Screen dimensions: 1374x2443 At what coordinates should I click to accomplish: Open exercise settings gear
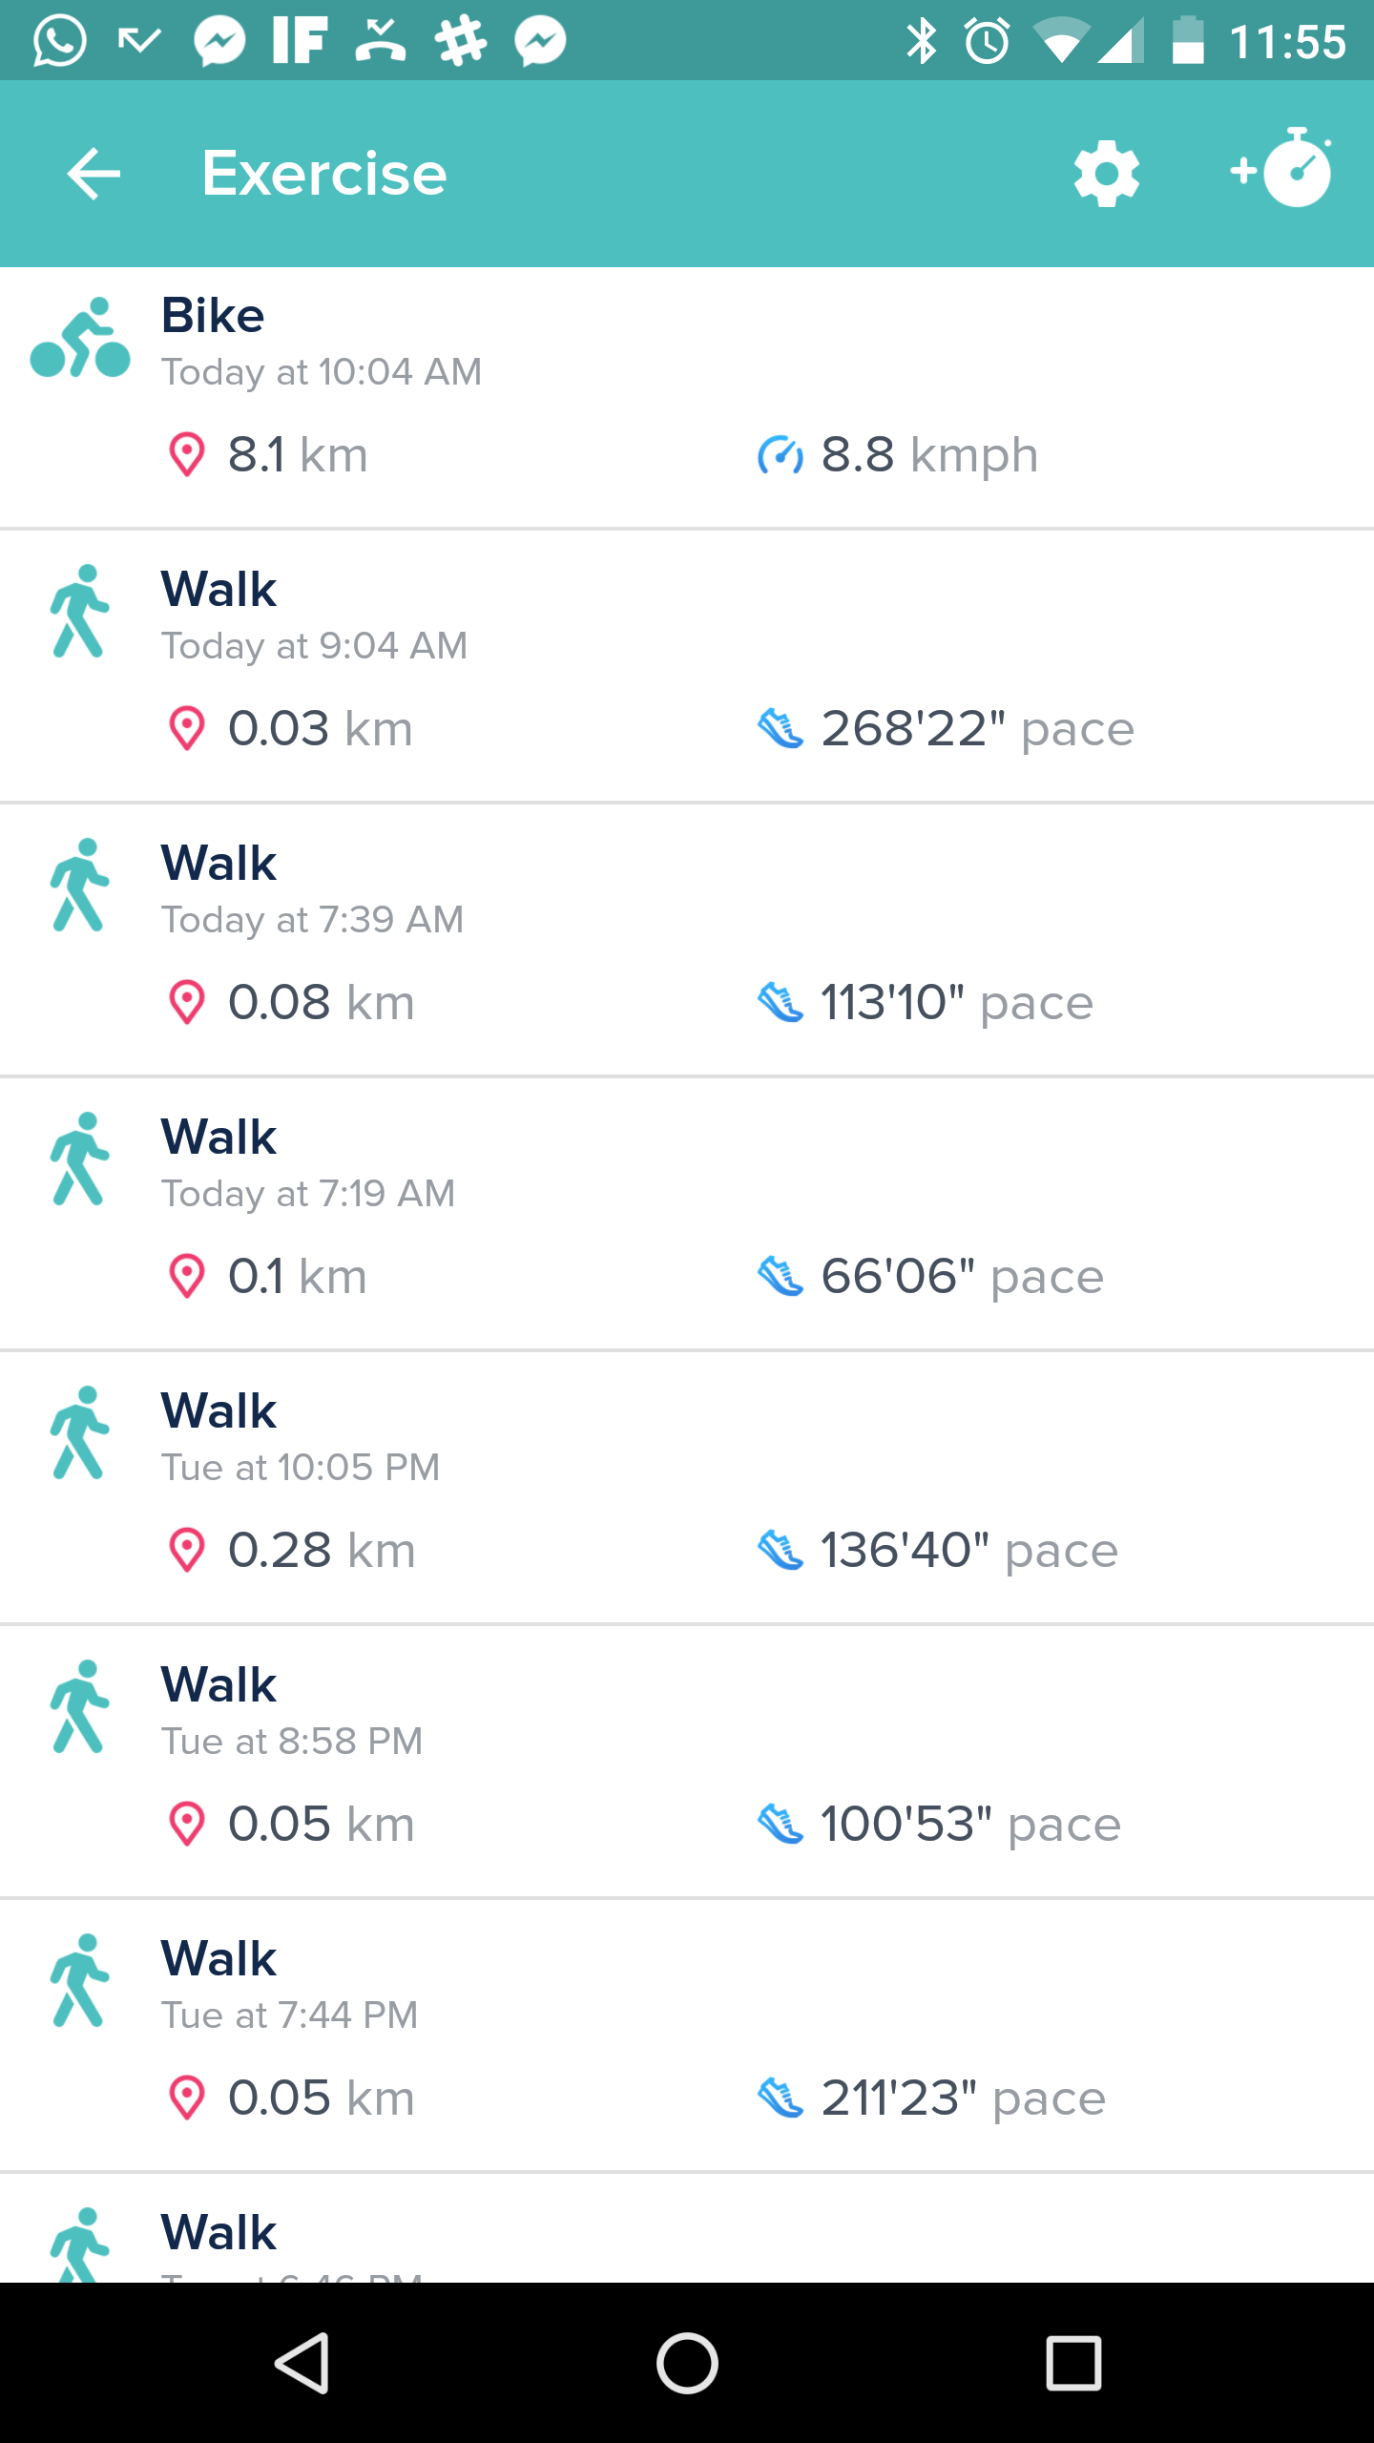click(x=1106, y=174)
